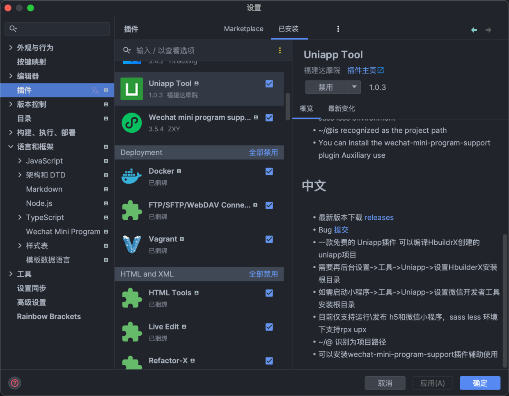This screenshot has height=396, width=509.
Task: Click the project-level marker on Markdown row
Action: click(106, 189)
